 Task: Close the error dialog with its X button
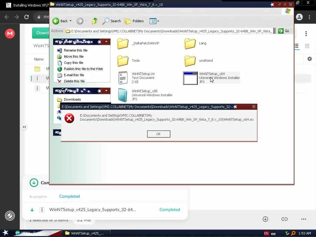click(x=254, y=106)
